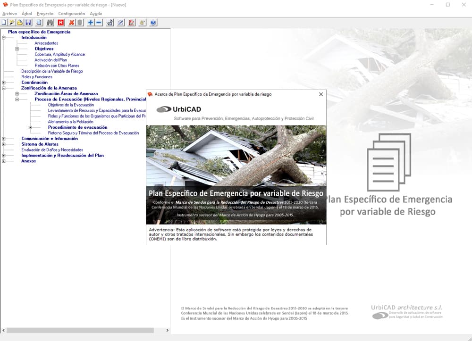Expand the Coordinación tree node
This screenshot has height=341, width=472.
point(4,83)
